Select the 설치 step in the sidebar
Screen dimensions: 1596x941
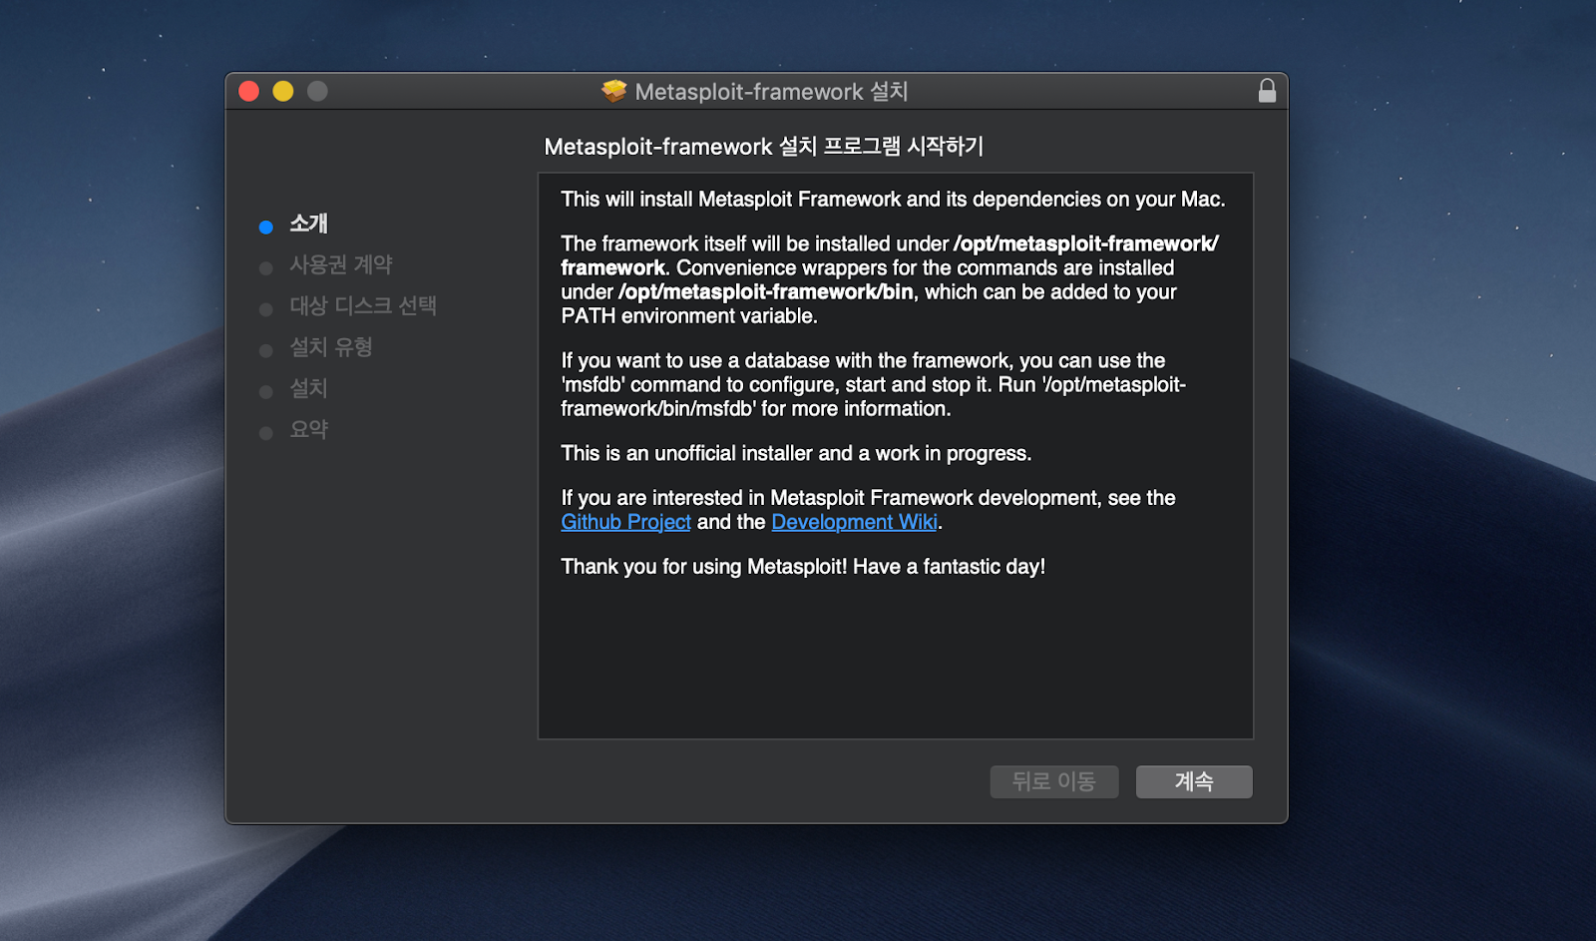(x=308, y=388)
